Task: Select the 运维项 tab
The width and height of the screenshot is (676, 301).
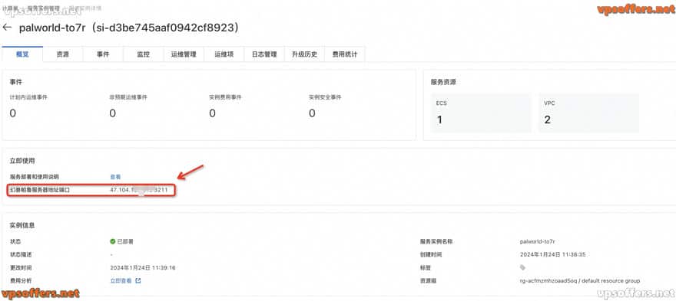Action: coord(224,54)
